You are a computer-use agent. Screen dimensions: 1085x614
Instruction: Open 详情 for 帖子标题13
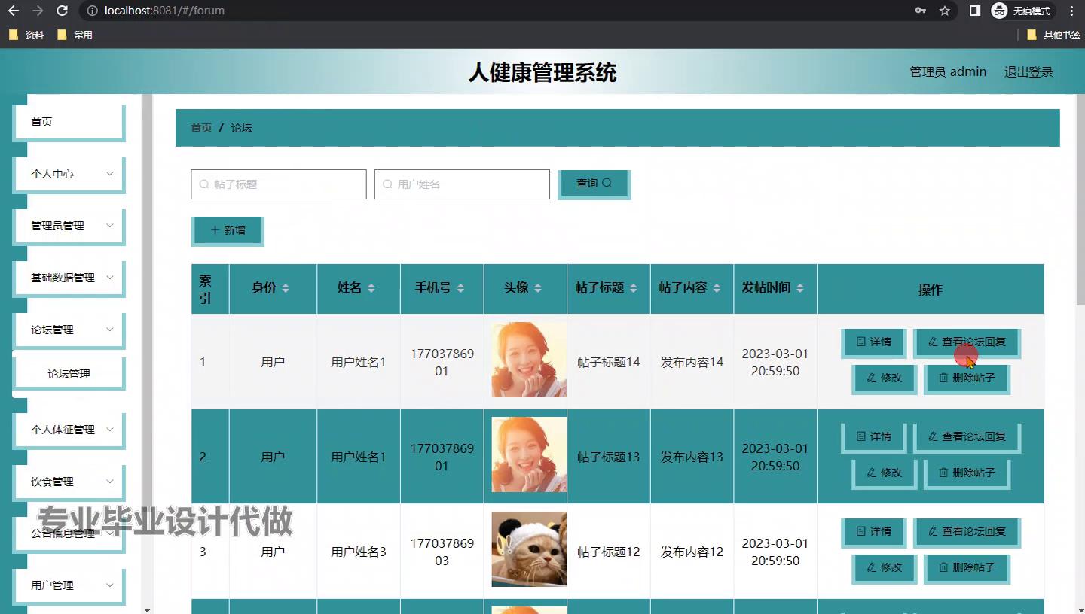point(873,437)
